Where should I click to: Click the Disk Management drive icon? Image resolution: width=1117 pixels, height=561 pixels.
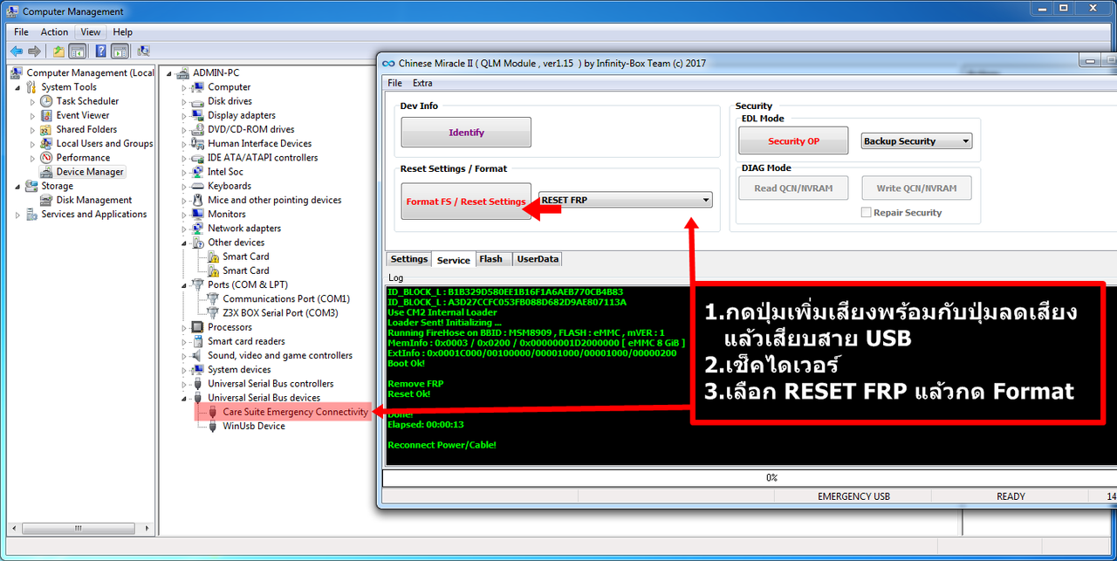click(46, 200)
